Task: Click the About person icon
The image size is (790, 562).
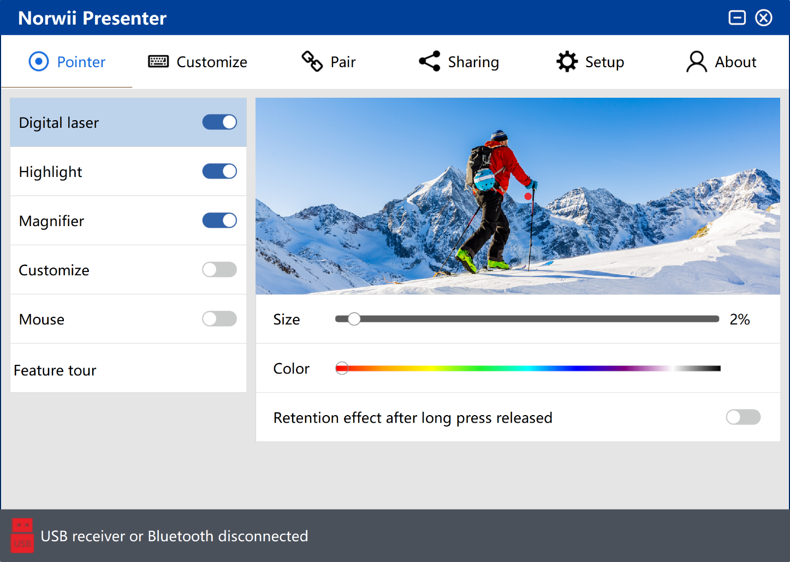Action: click(696, 62)
